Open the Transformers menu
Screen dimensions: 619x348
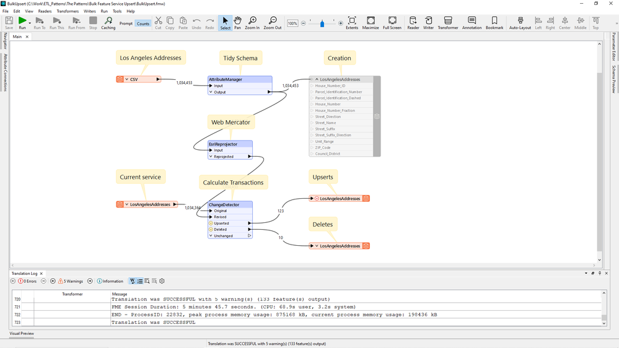coord(68,11)
